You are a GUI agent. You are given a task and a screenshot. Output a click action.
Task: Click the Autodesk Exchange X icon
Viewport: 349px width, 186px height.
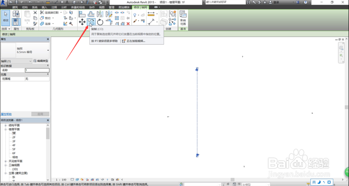(297, 2)
